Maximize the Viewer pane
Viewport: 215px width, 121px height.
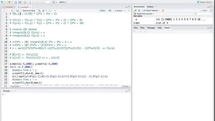211,28
